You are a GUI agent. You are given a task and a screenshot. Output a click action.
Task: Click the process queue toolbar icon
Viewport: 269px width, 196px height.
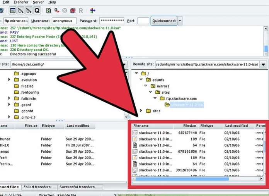tap(57, 10)
